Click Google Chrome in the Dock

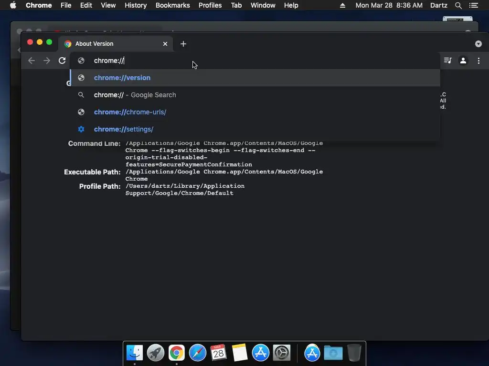(x=177, y=353)
